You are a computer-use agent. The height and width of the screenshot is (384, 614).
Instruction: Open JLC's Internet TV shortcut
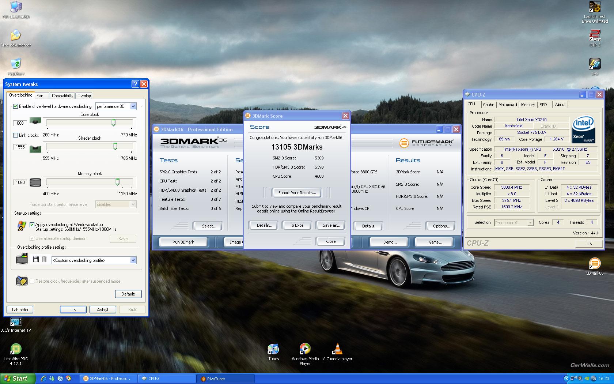click(x=16, y=325)
